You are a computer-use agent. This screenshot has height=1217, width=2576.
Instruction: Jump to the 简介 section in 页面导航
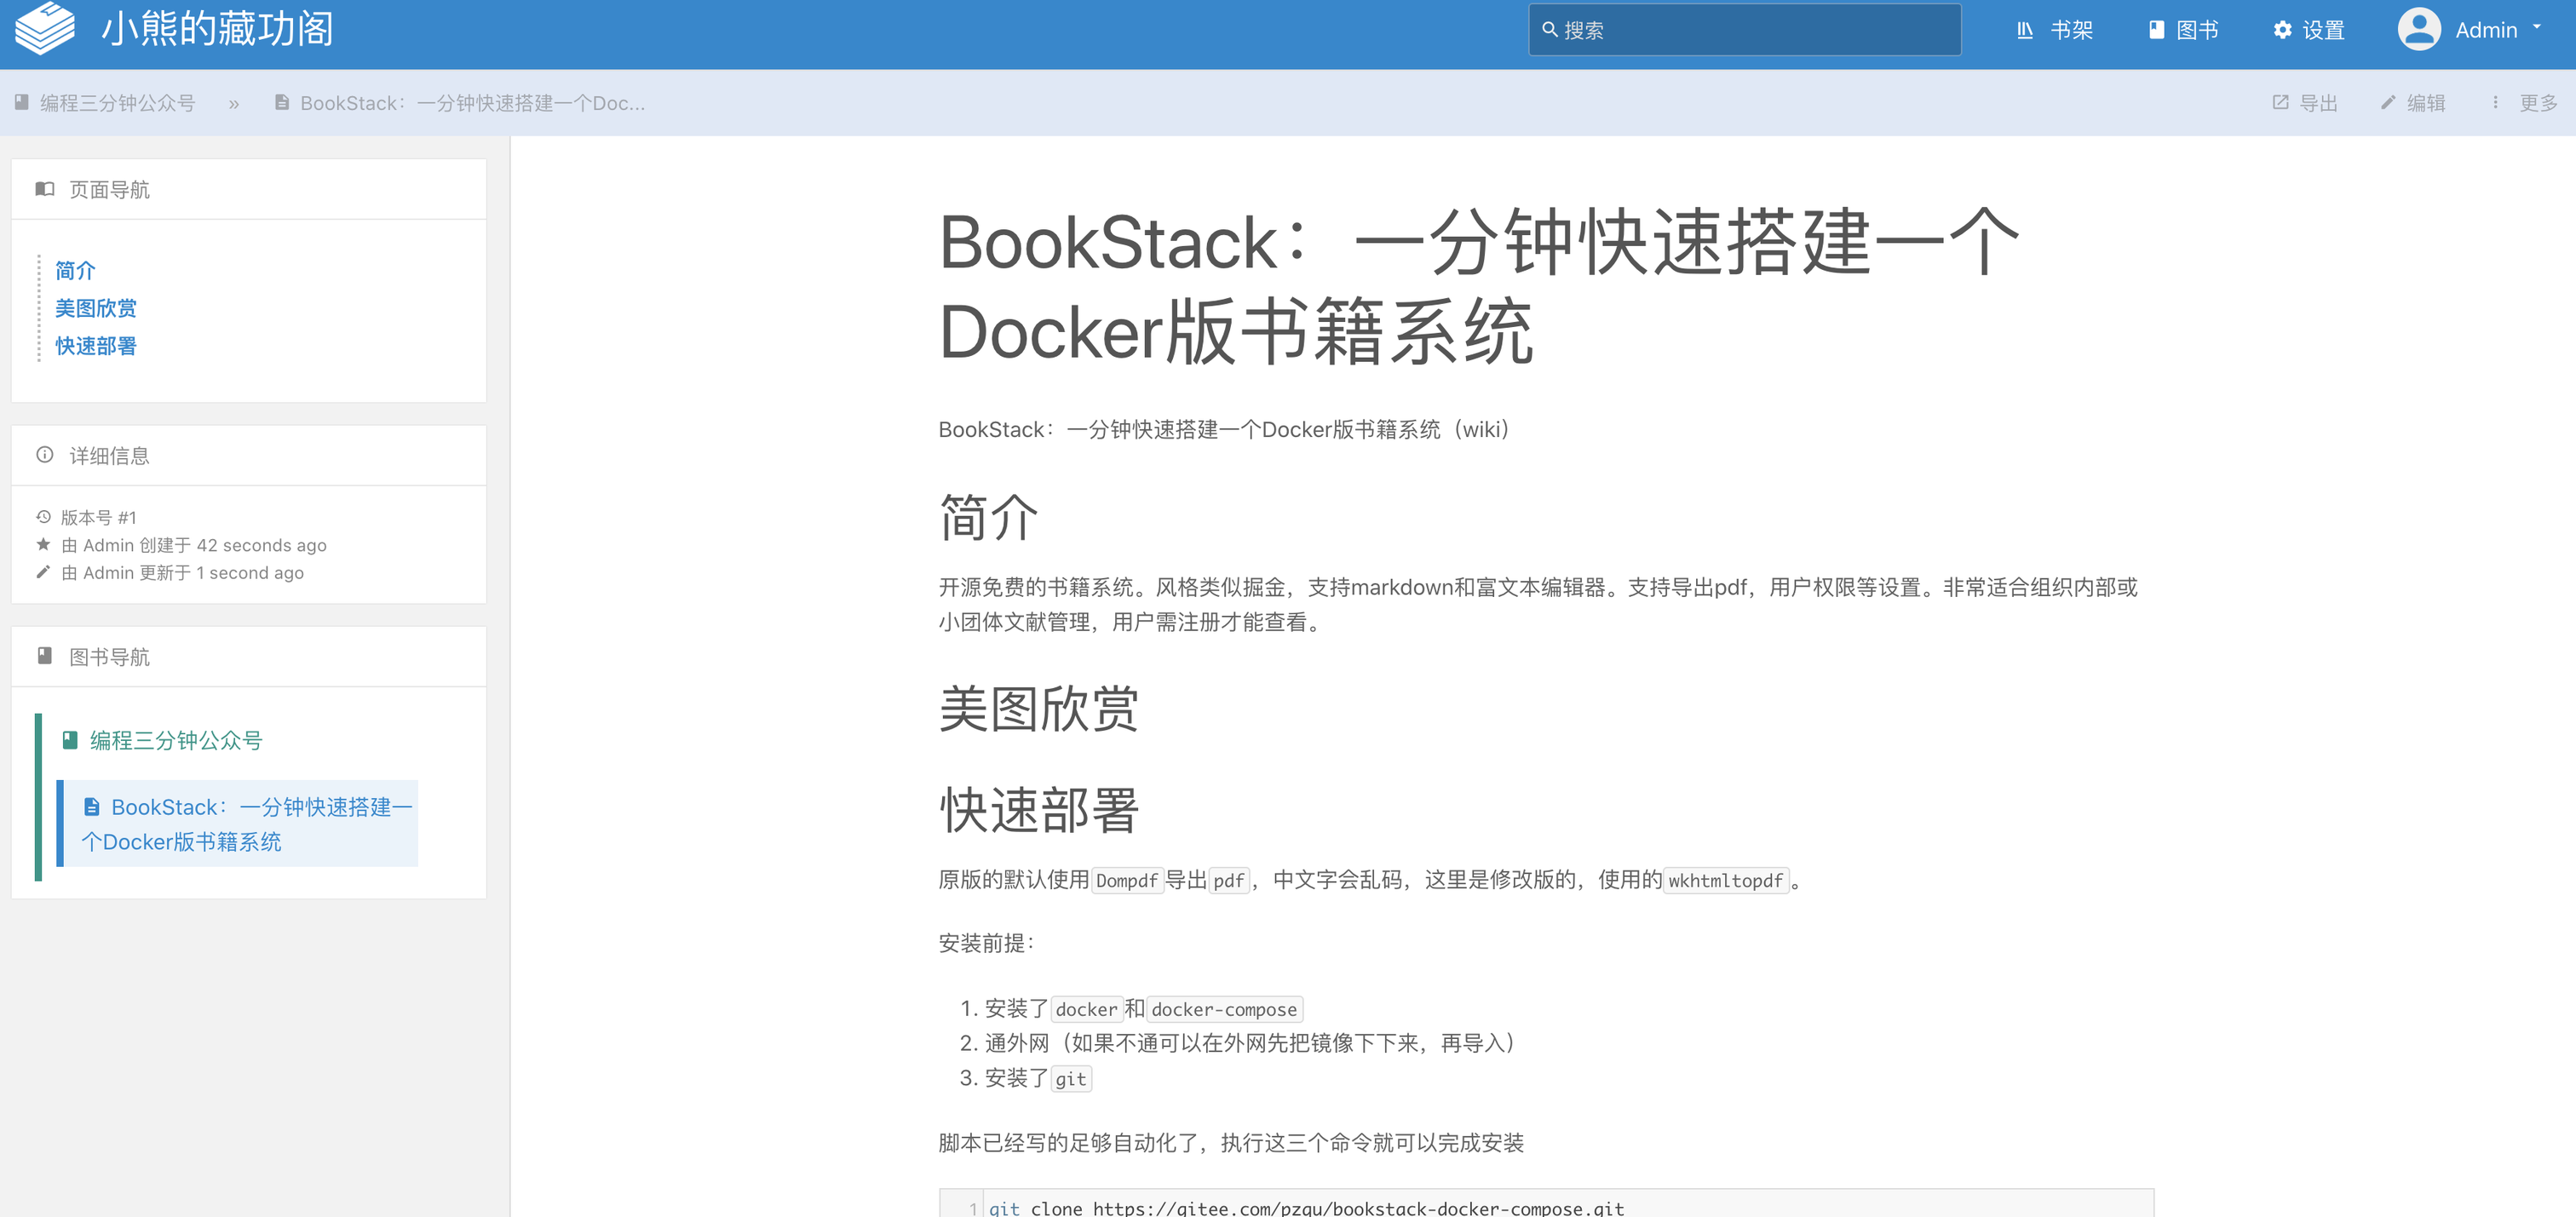(x=75, y=270)
